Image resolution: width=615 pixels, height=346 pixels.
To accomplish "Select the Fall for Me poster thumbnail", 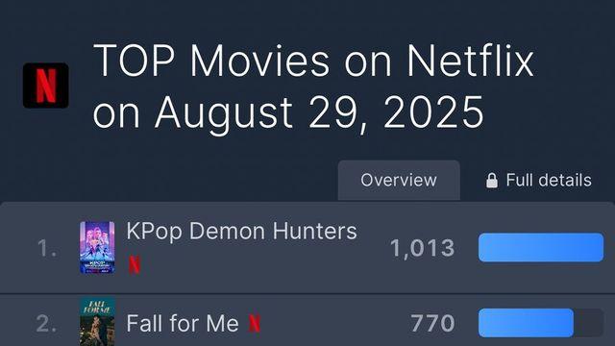I will pos(98,322).
